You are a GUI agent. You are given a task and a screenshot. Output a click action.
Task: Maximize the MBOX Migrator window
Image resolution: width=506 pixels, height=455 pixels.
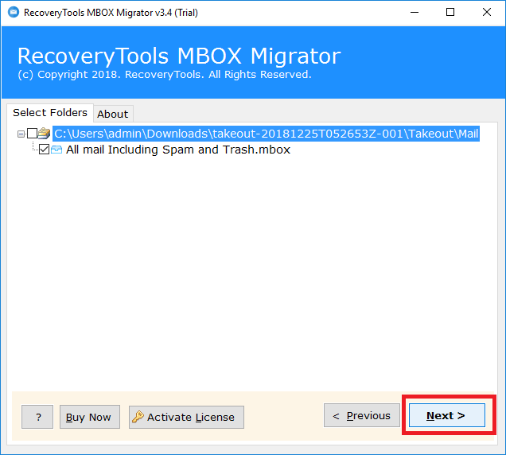coord(450,13)
